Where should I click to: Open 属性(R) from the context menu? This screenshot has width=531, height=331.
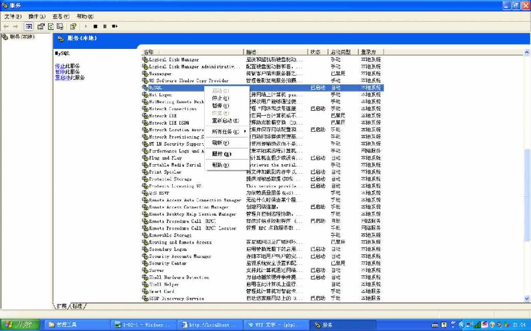226,154
